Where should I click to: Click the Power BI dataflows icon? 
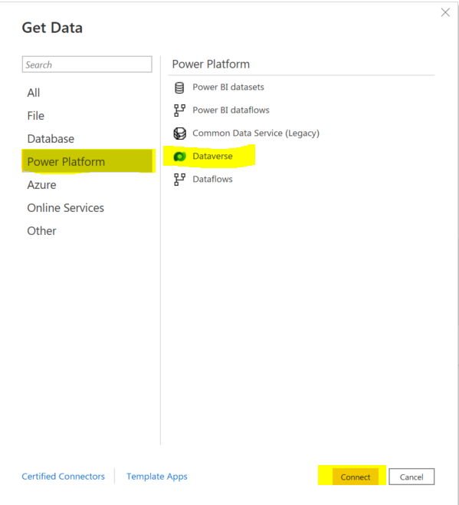179,111
